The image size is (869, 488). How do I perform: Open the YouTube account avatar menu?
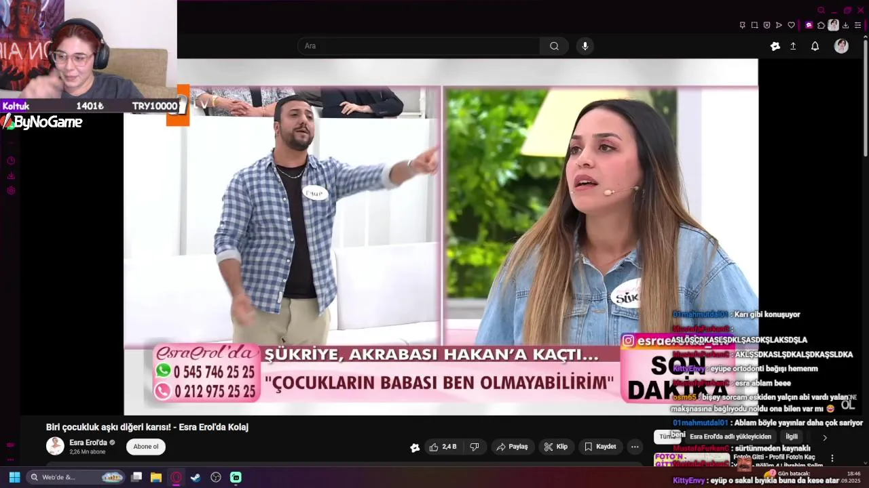[x=841, y=46]
